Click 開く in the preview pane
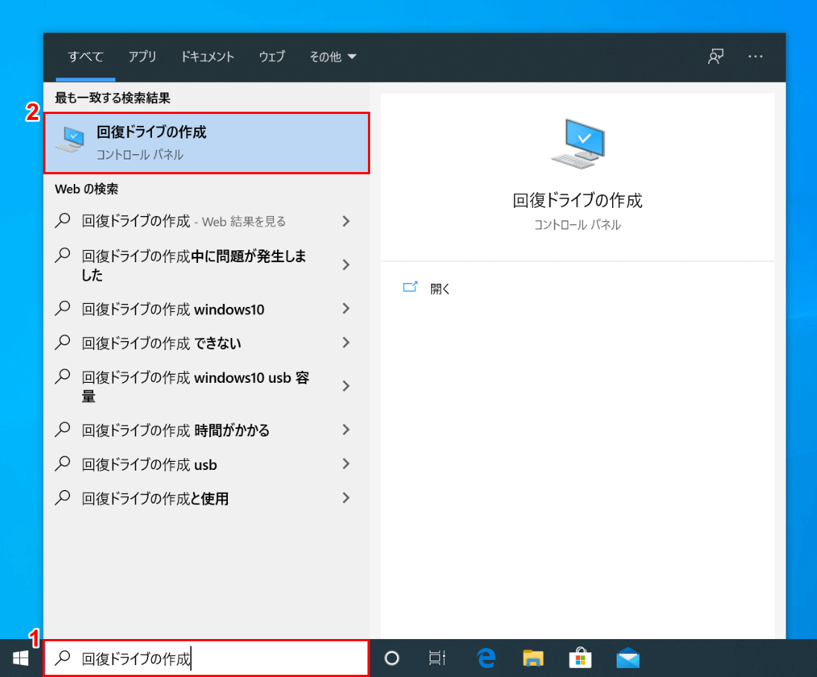 [439, 289]
